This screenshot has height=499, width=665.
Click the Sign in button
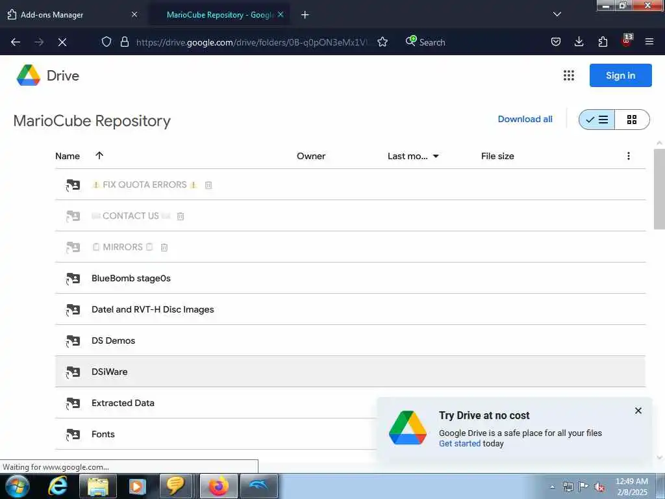(x=620, y=75)
